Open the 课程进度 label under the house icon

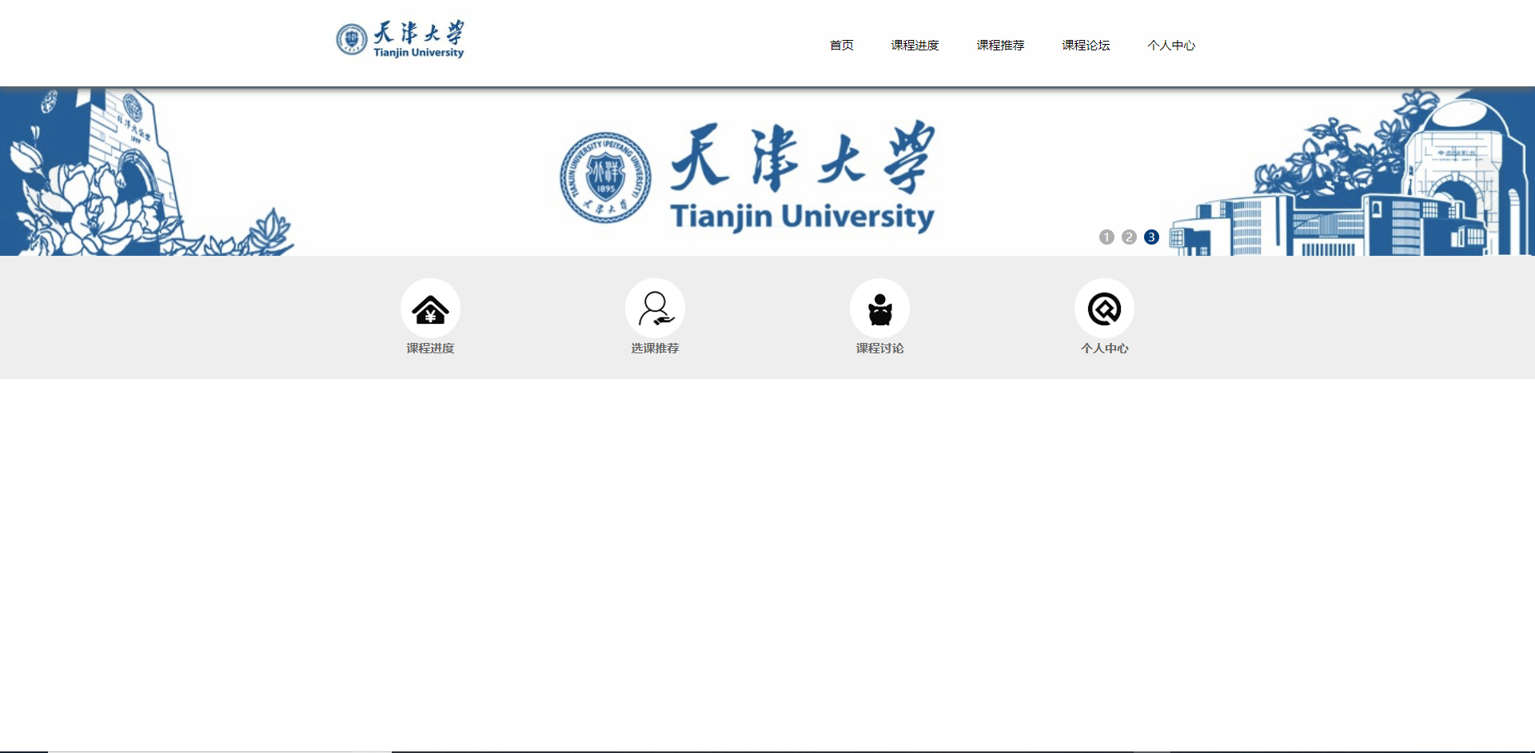point(430,349)
